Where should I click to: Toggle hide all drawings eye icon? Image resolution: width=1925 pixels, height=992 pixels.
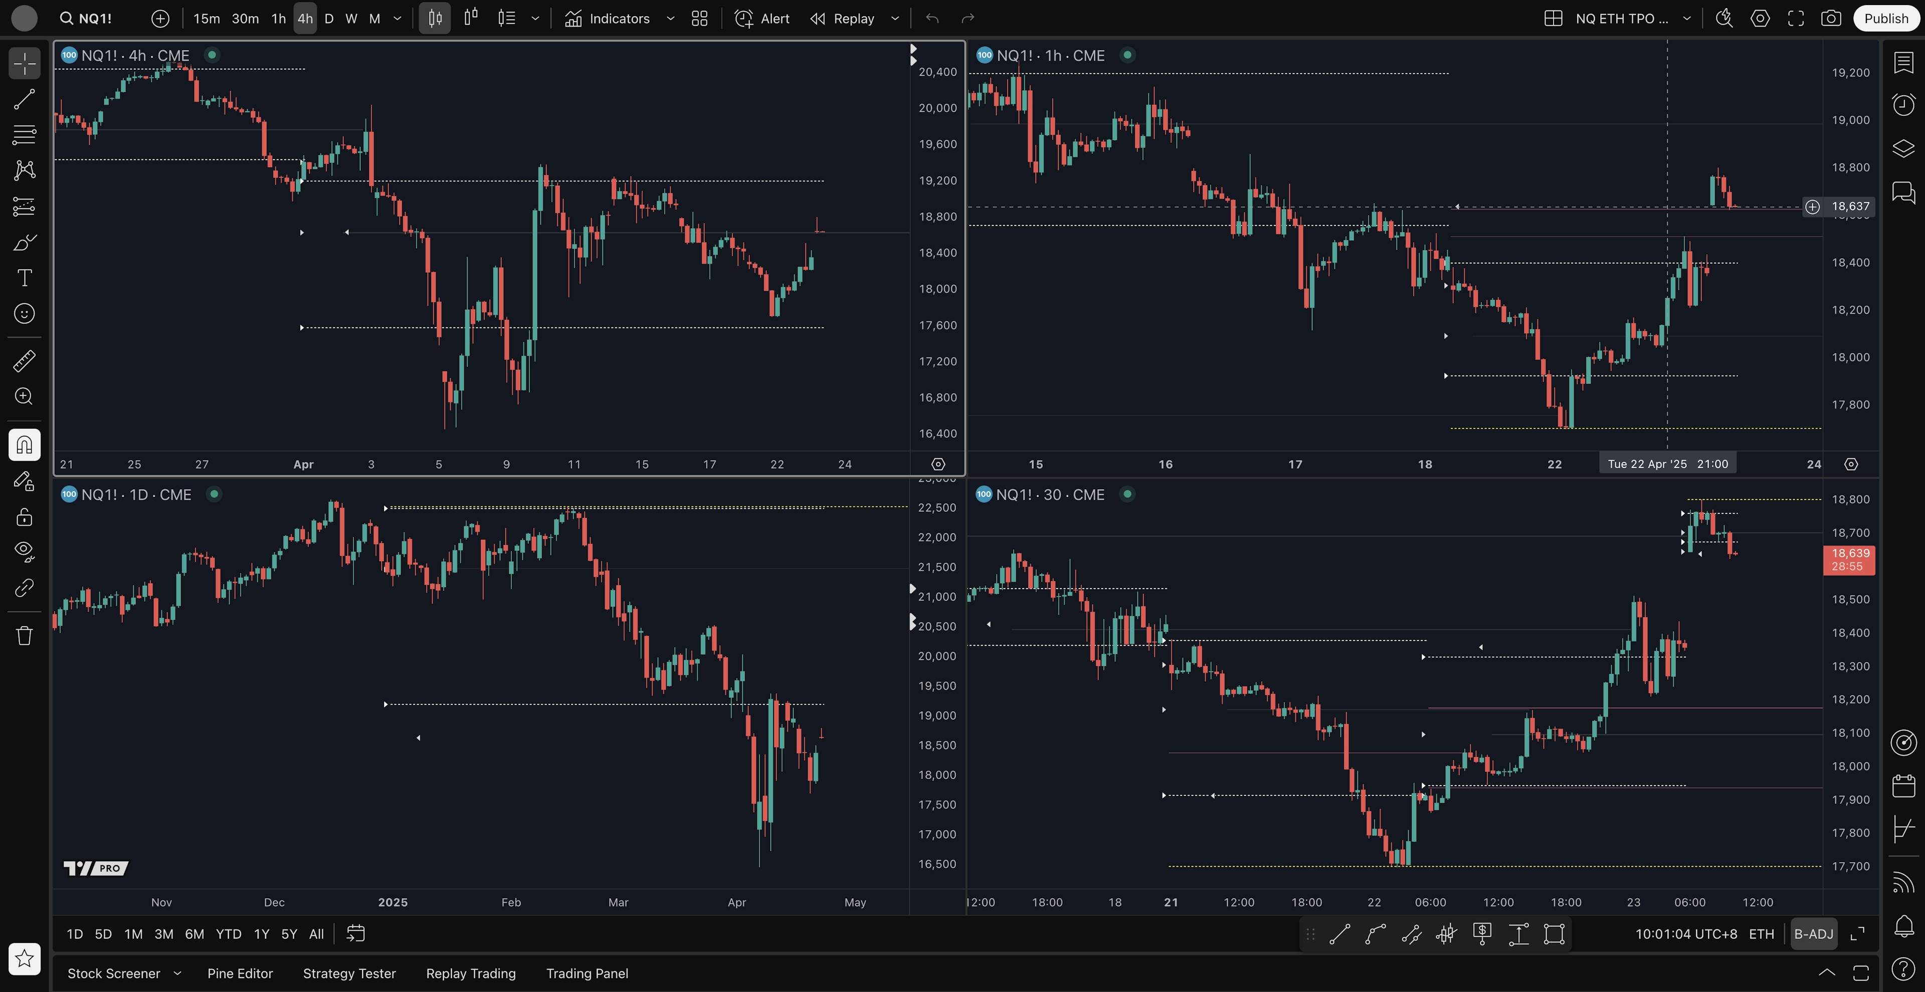[x=24, y=551]
